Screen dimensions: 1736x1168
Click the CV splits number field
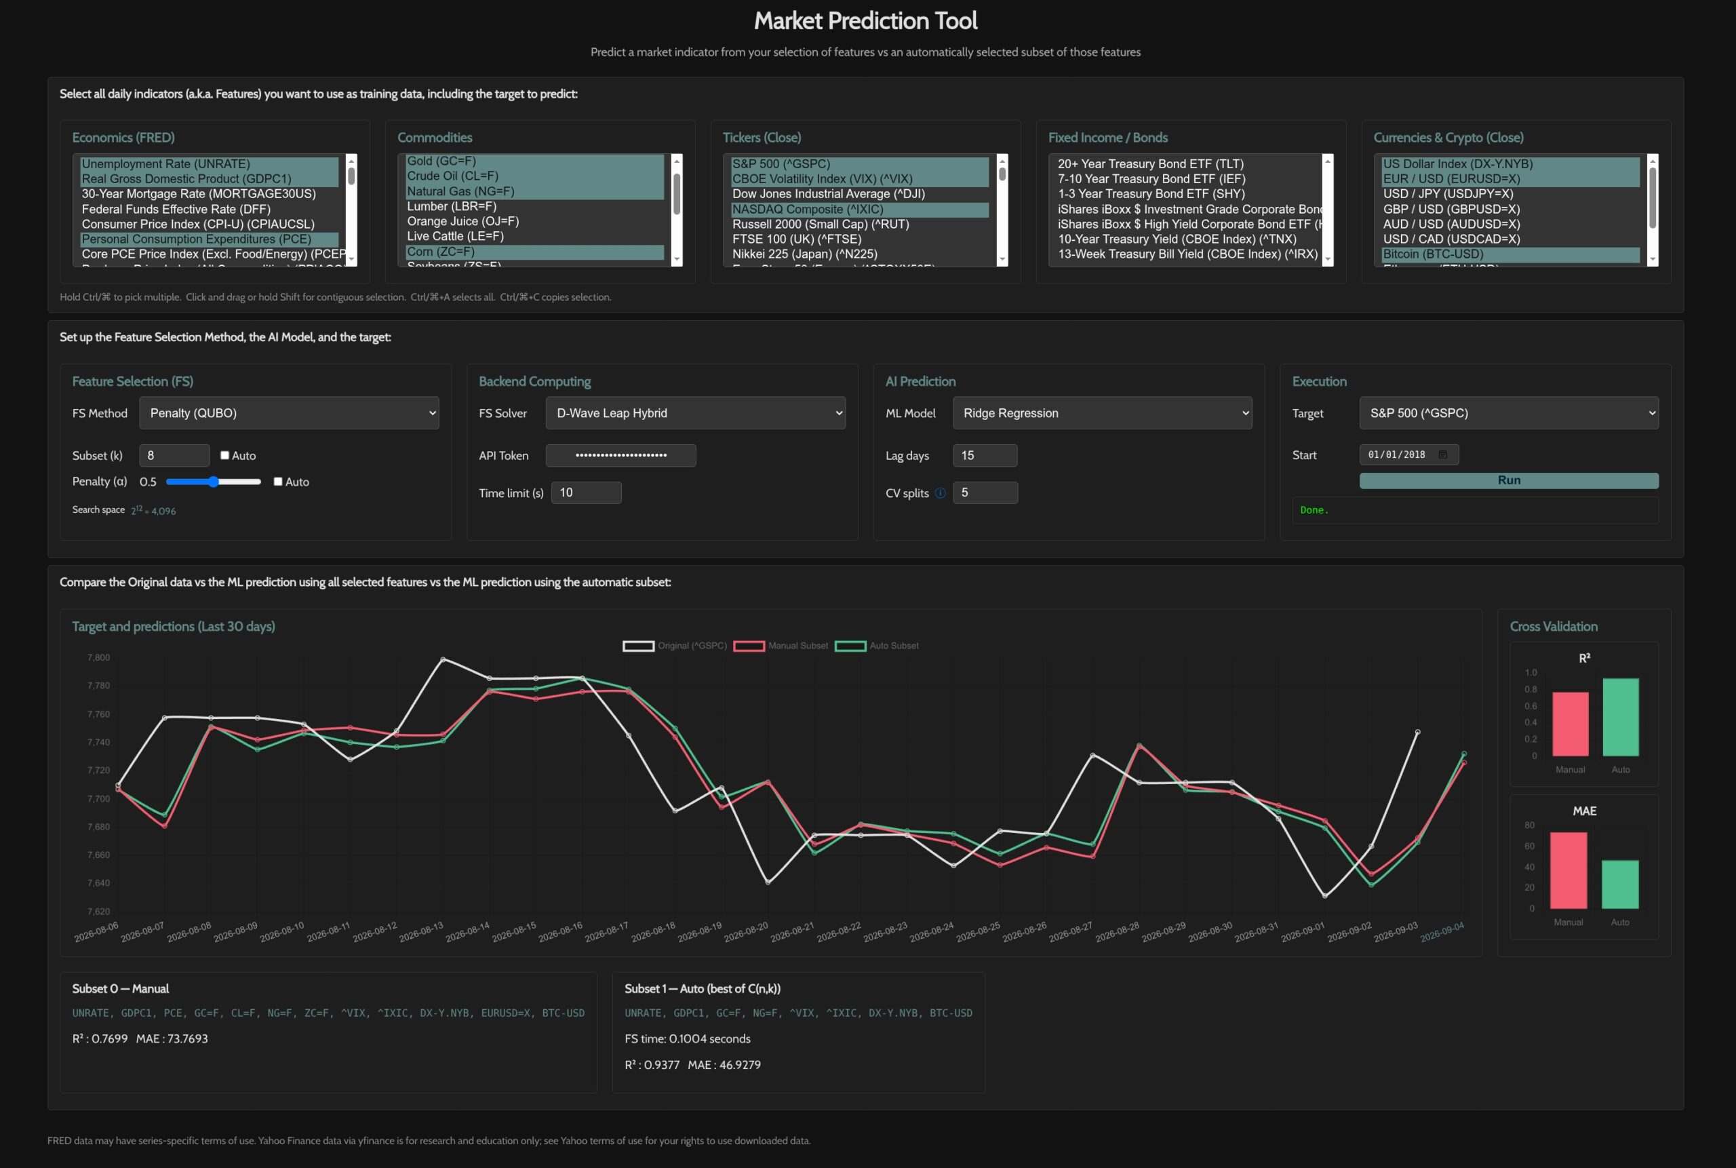point(985,492)
